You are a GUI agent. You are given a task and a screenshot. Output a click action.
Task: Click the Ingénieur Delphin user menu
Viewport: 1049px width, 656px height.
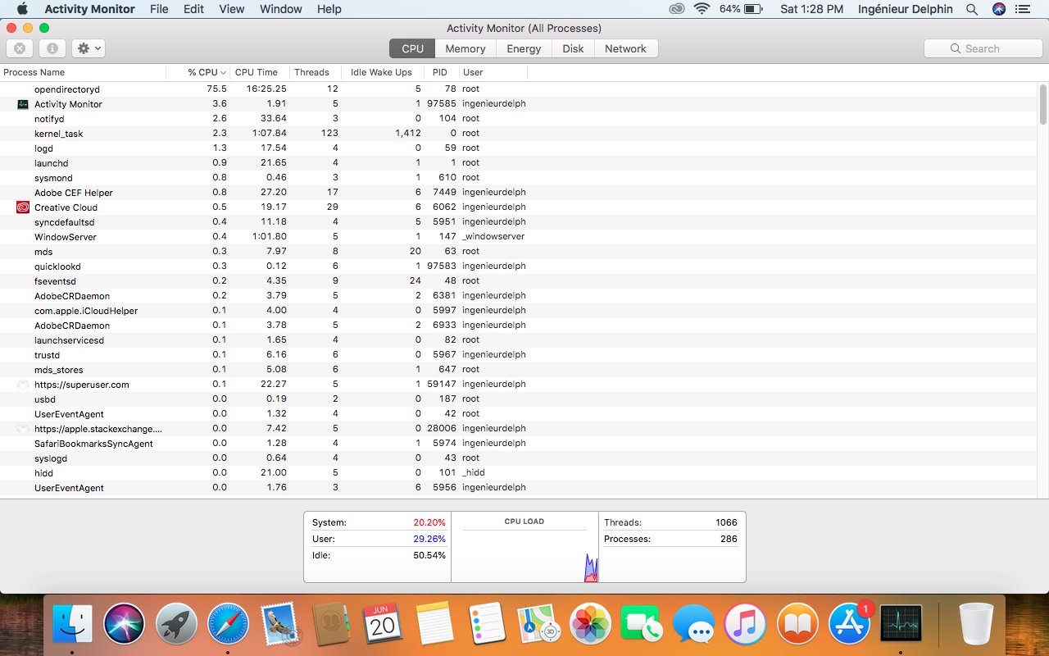tap(905, 9)
